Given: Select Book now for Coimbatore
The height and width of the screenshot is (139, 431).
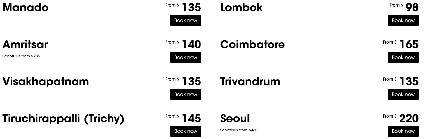Looking at the screenshot, I should (x=403, y=57).
